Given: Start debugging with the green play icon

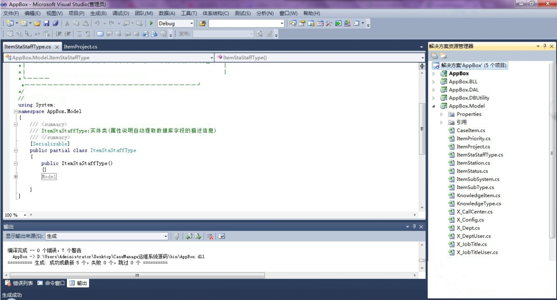Looking at the screenshot, I should [x=151, y=24].
